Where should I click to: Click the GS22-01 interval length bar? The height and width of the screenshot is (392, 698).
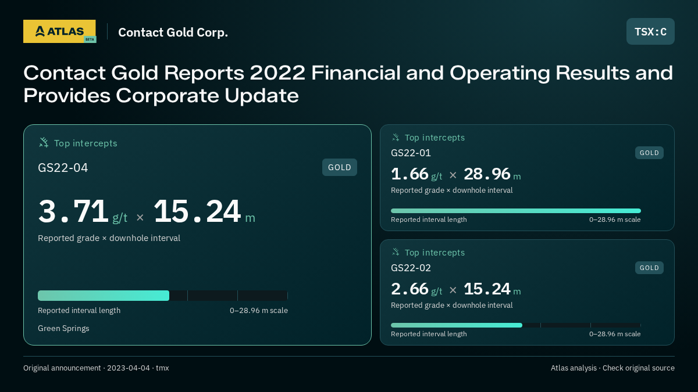pos(516,211)
